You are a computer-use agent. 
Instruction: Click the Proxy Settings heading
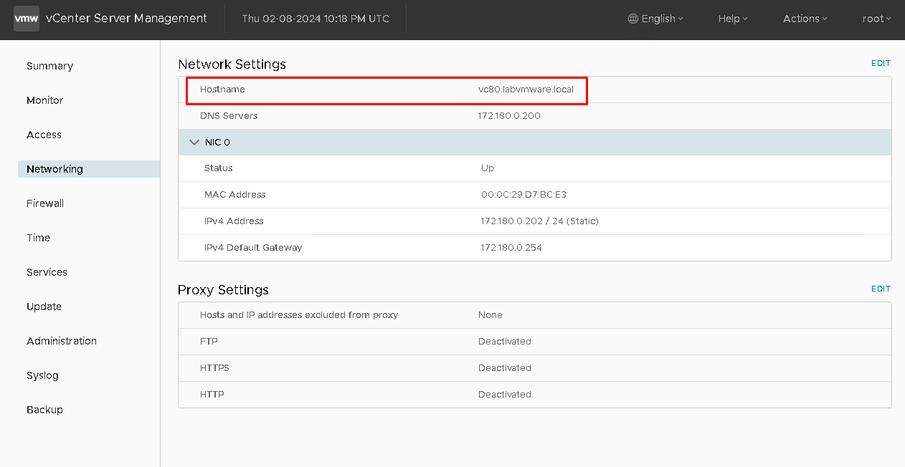(224, 290)
